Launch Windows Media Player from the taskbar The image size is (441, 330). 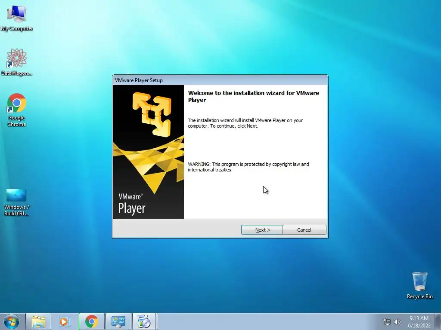(64, 321)
